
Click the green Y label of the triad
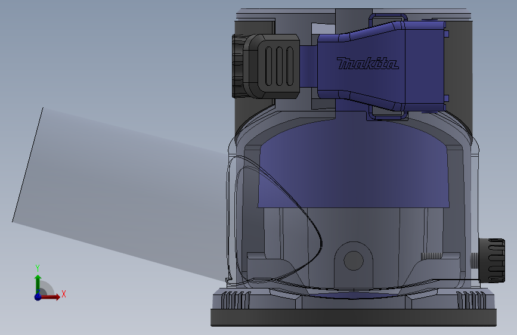click(x=38, y=268)
